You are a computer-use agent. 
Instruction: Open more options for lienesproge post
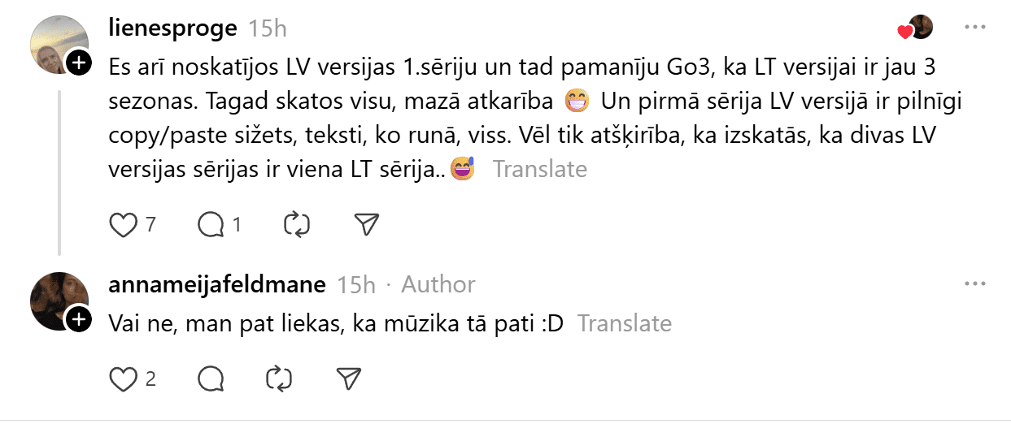pos(974,28)
